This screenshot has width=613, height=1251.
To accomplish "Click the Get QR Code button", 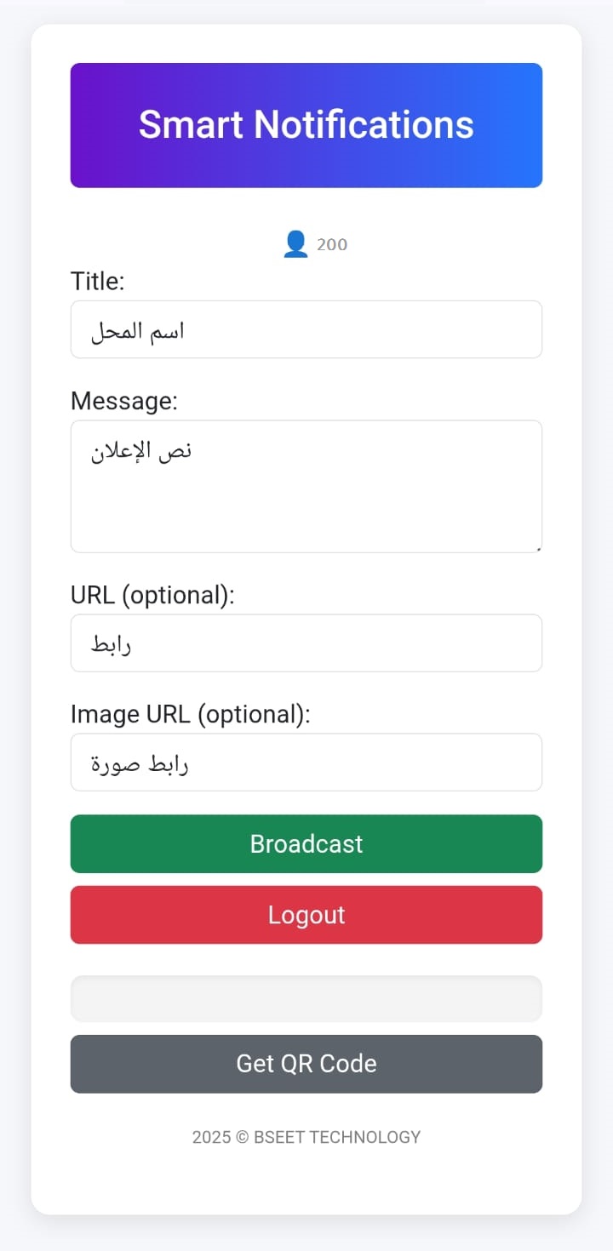I will tap(306, 1063).
